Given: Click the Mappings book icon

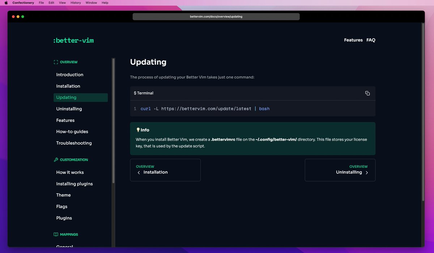Looking at the screenshot, I should pos(56,235).
